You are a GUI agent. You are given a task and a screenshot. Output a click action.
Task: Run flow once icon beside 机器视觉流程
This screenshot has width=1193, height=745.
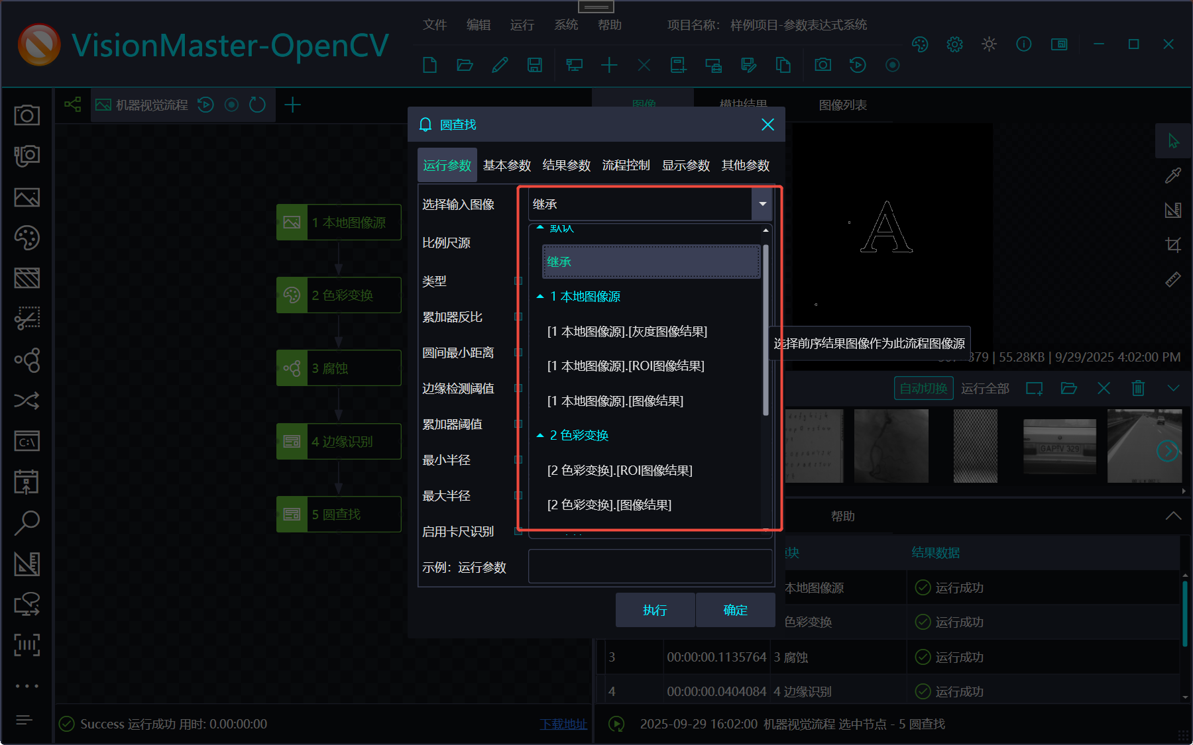[x=205, y=105]
